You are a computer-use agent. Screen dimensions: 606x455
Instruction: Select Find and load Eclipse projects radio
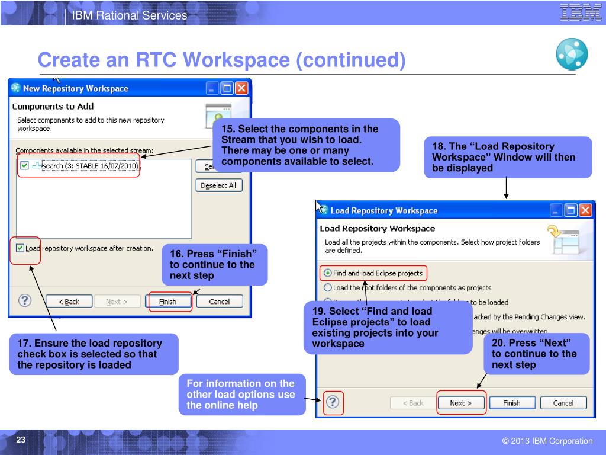pyautogui.click(x=328, y=273)
